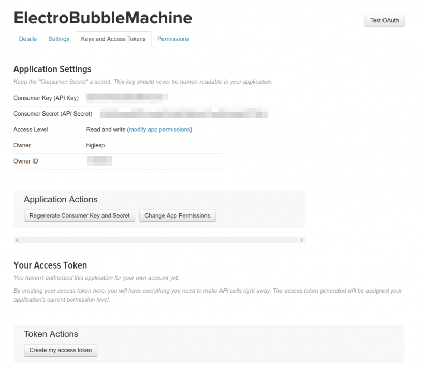Click the horizontal scrollbar track
Screen dimensions: 427x371
pos(159,240)
